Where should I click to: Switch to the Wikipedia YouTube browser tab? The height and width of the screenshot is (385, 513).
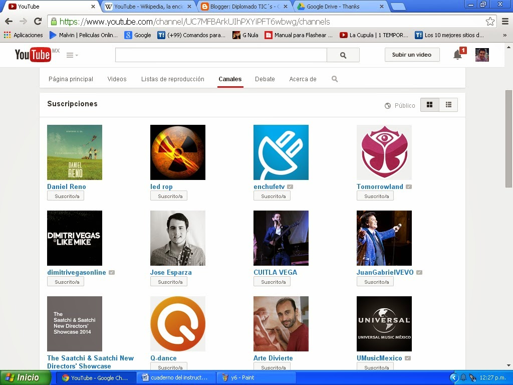[149, 6]
